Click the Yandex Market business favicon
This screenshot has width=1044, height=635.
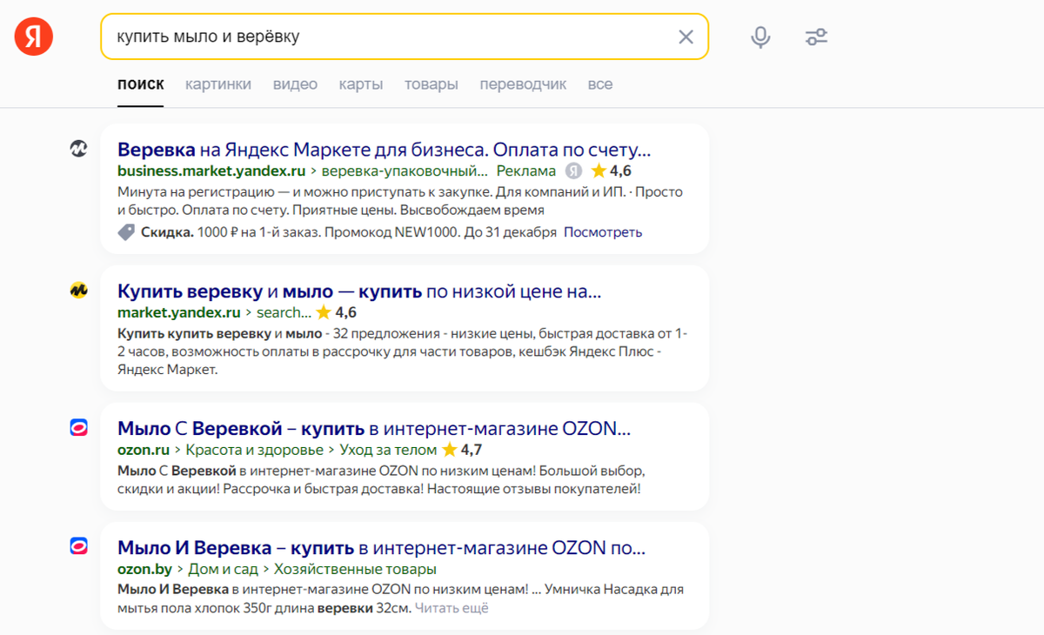tap(79, 149)
